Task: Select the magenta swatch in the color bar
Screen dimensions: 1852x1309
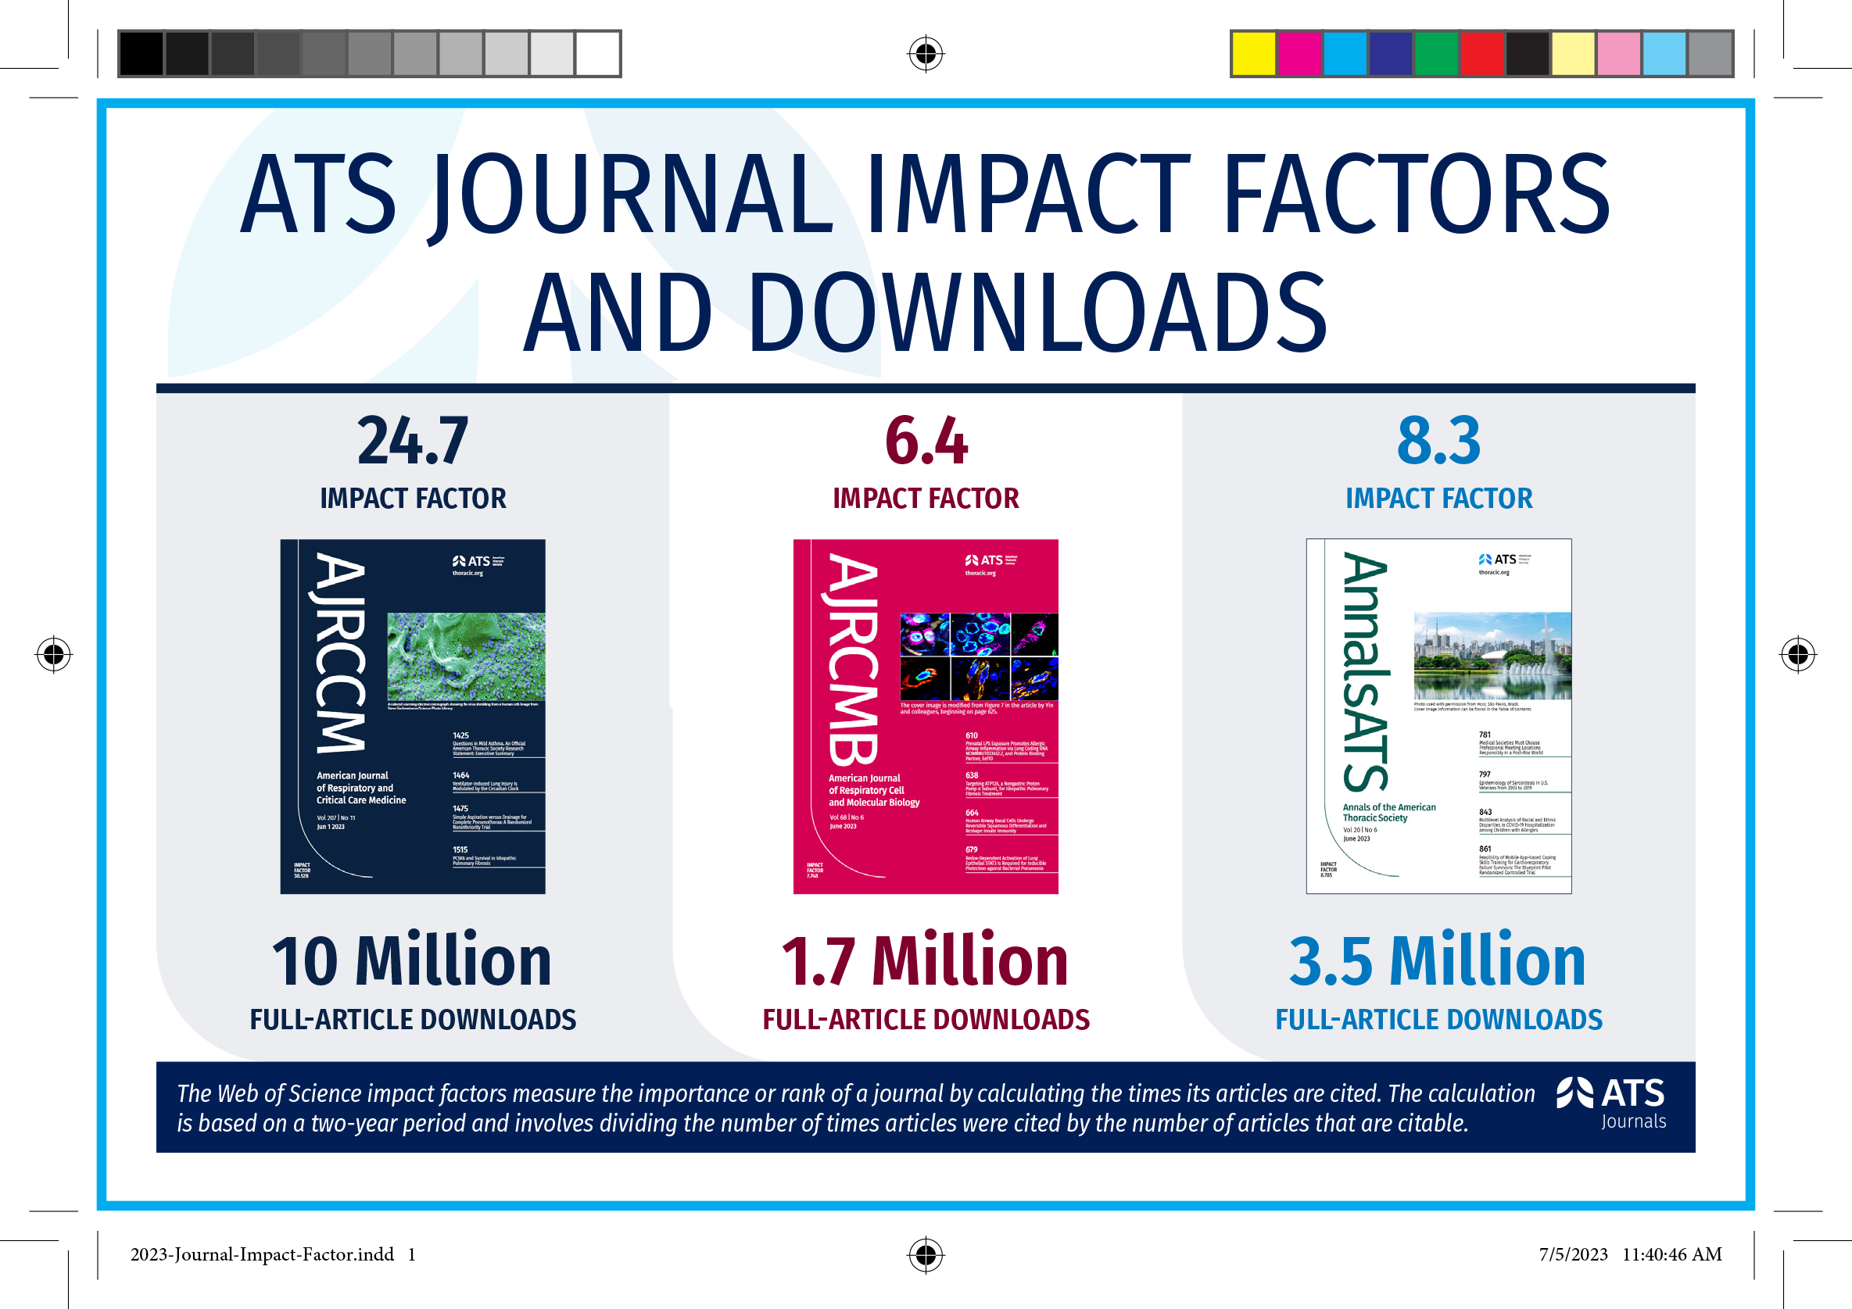Action: click(1299, 54)
